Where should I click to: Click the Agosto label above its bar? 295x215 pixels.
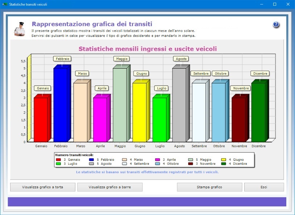[181, 59]
